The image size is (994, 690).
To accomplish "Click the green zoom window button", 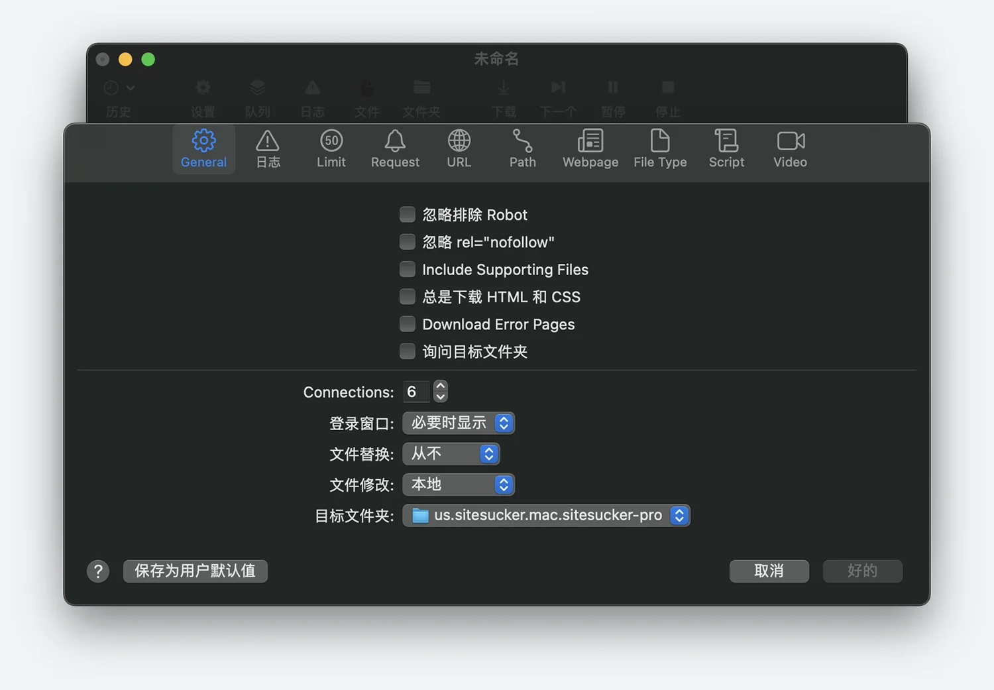I will coord(148,60).
